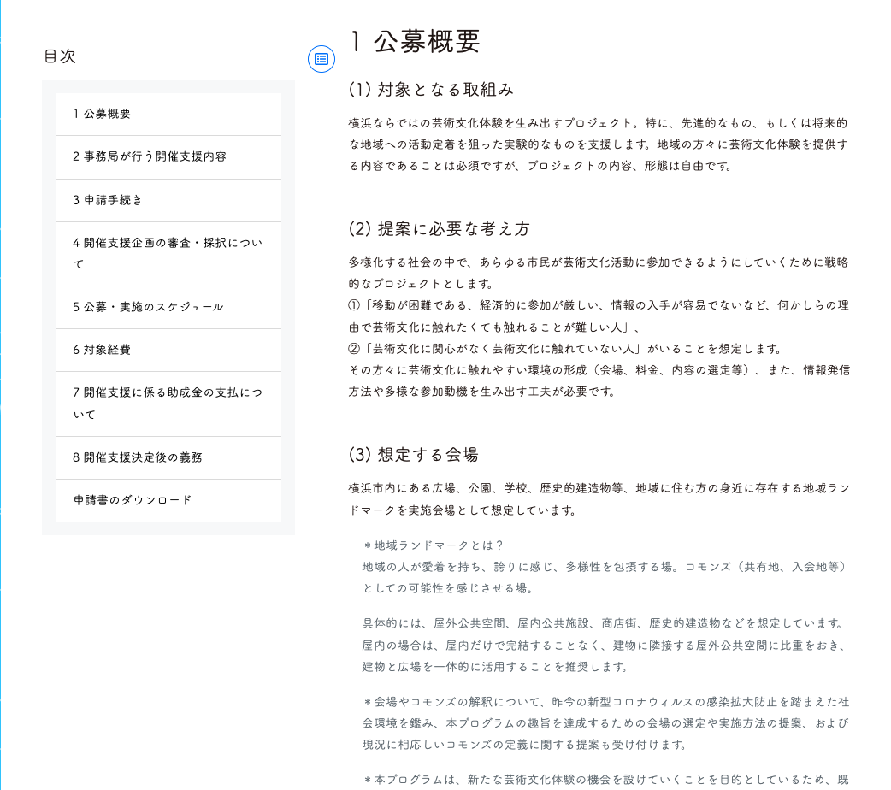Click the line starting '多様化する社会の中で'

click(x=599, y=262)
